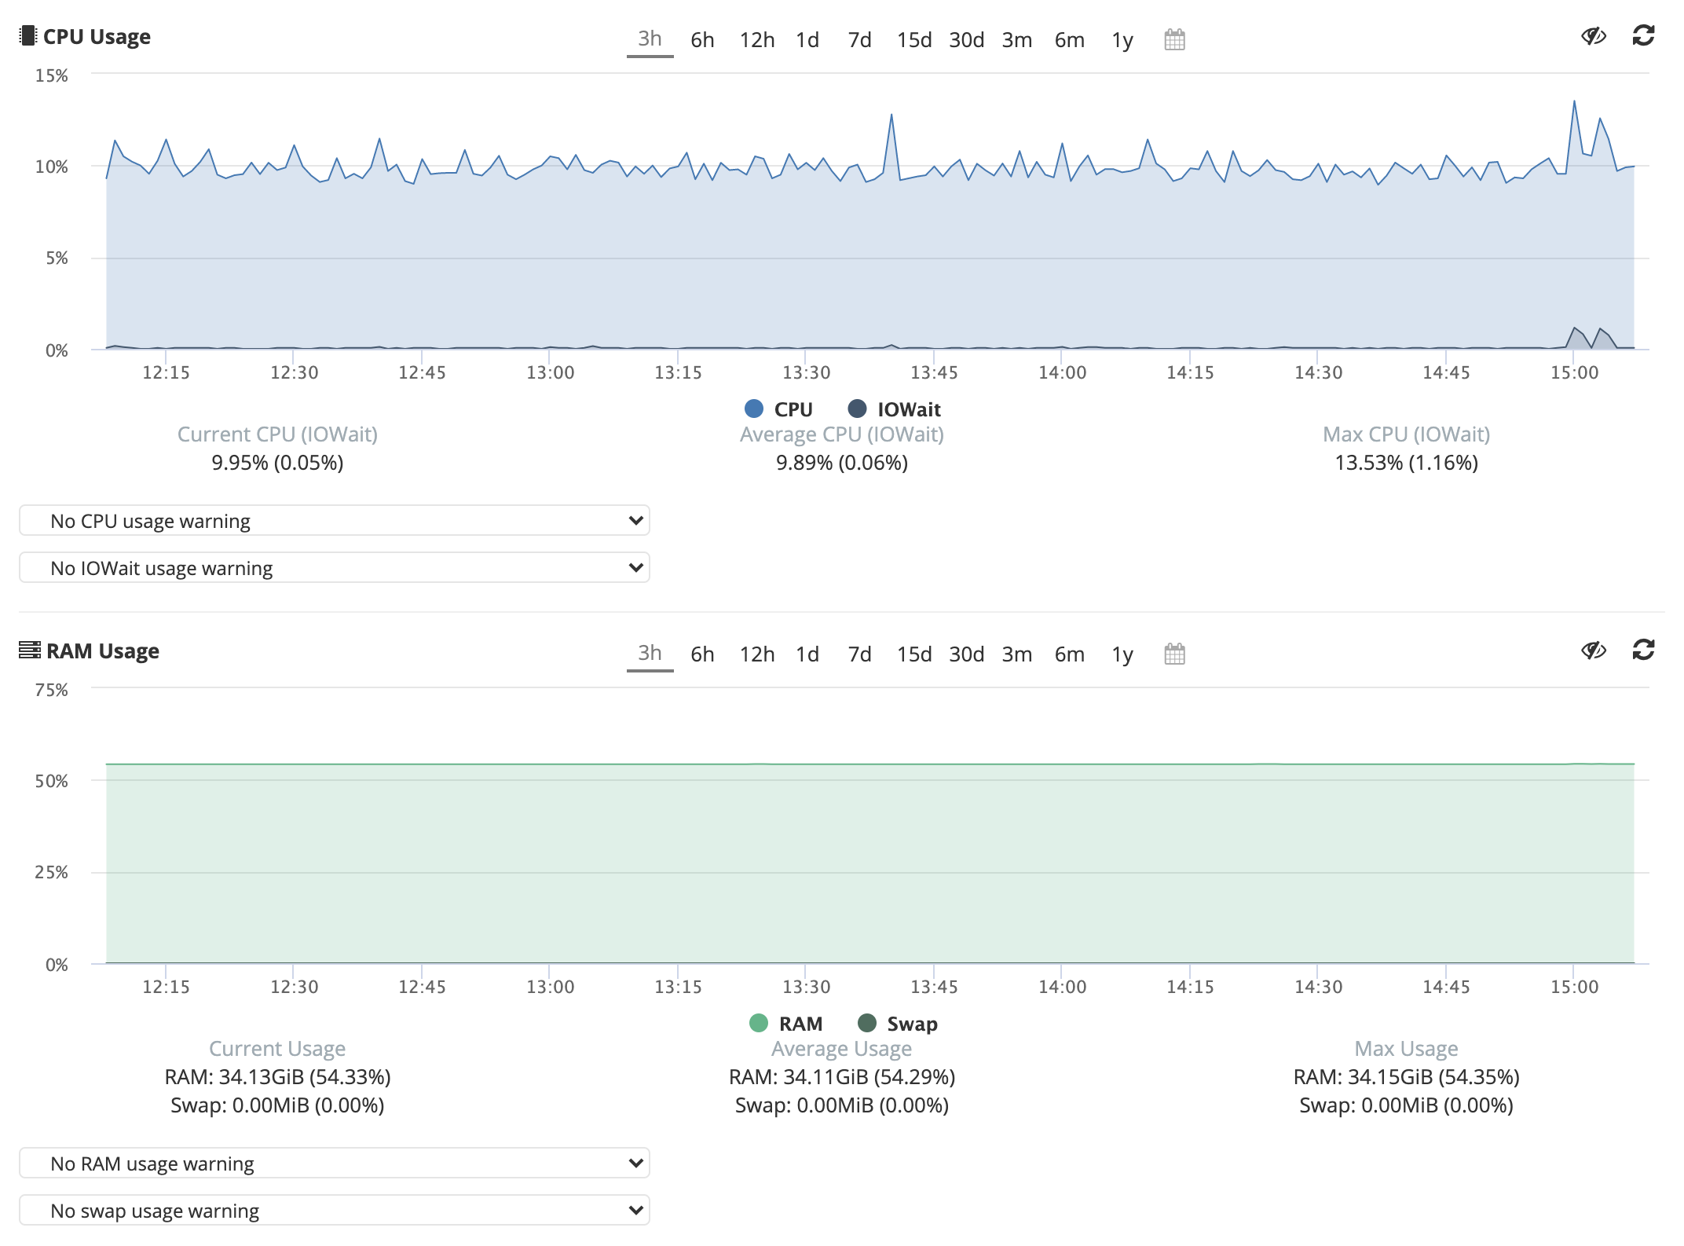Show CPU Usage for 7d
Screen dimensions: 1684x1246
[860, 40]
